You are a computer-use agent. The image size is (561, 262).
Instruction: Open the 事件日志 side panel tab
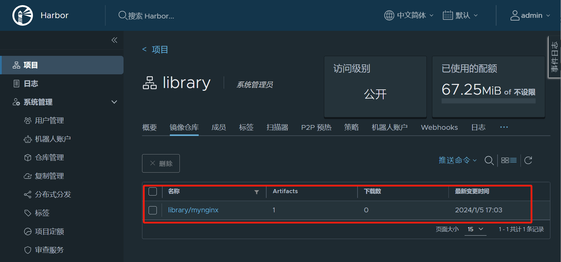[554, 57]
